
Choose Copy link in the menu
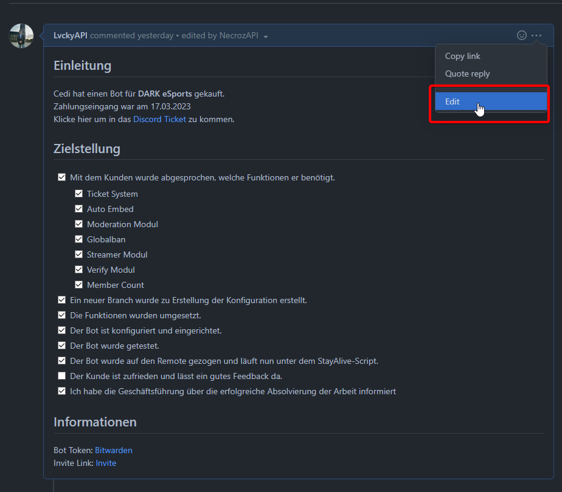(x=462, y=56)
